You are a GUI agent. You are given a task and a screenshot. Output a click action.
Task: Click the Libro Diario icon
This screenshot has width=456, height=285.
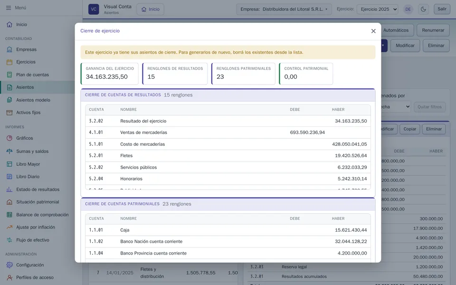[x=9, y=177]
